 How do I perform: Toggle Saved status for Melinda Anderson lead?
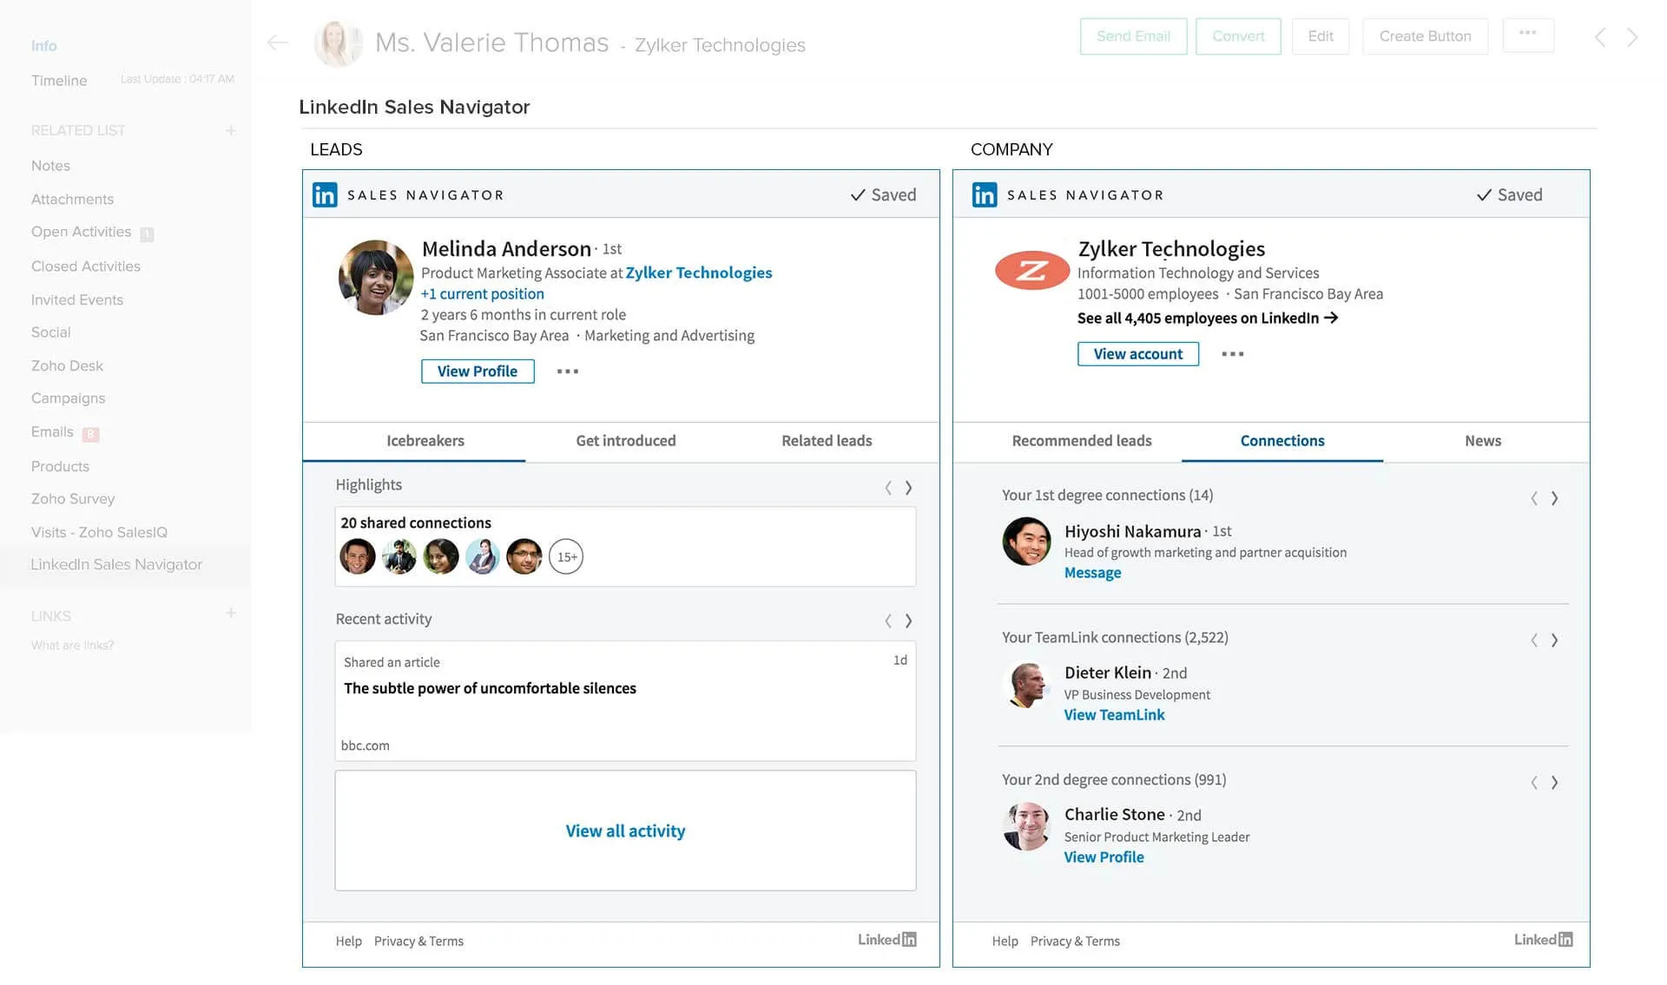click(x=883, y=194)
